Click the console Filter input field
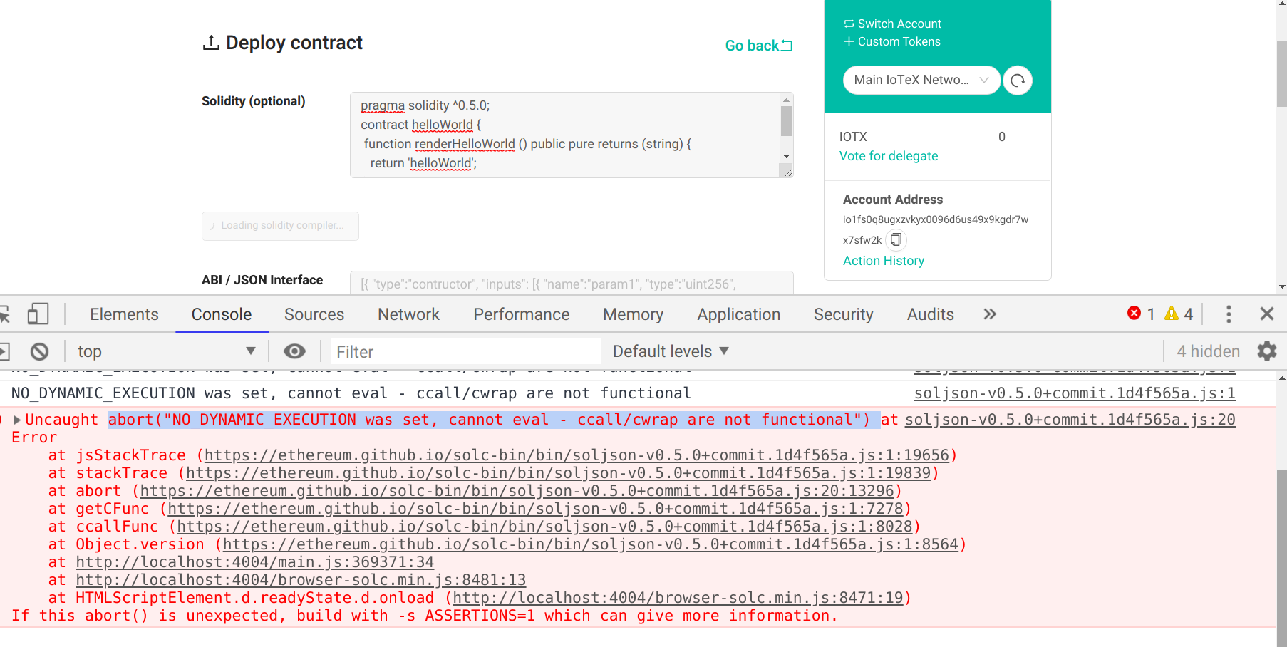 (x=463, y=351)
